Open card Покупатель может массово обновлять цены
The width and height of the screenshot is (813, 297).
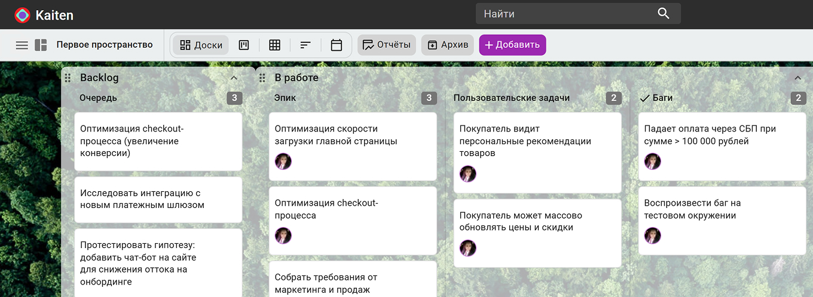537,233
